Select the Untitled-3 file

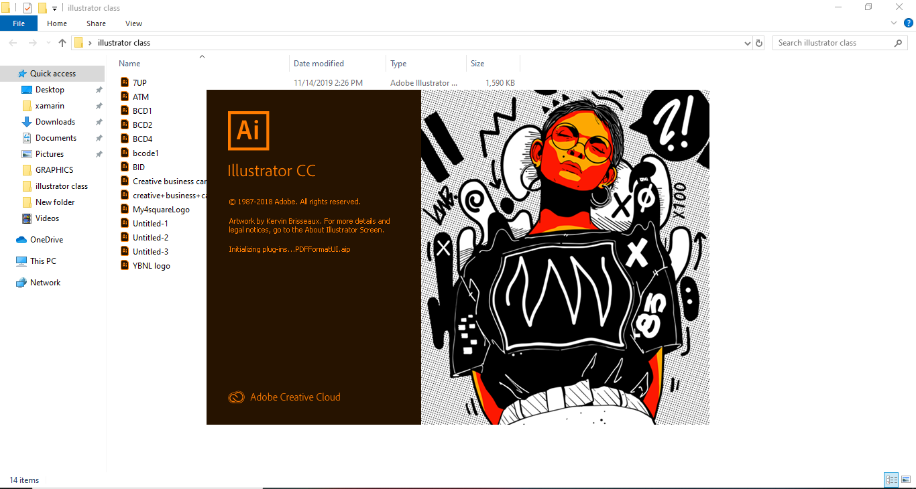(150, 252)
